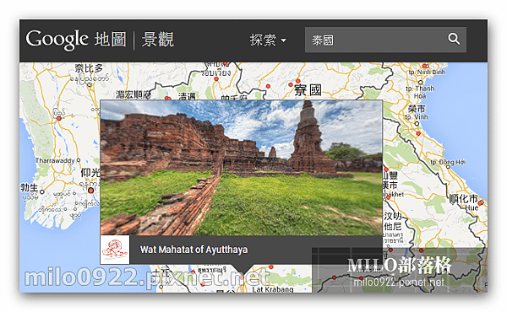Click the Google logo
The height and width of the screenshot is (312, 507).
point(57,40)
